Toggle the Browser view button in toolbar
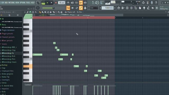This screenshot has width=169, height=95. click(x=135, y=8)
